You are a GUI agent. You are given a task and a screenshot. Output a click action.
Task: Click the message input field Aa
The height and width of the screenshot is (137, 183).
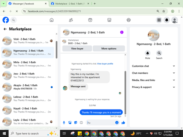101,122
